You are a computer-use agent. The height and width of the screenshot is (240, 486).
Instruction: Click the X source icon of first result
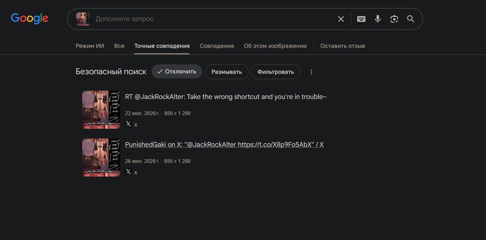(128, 124)
